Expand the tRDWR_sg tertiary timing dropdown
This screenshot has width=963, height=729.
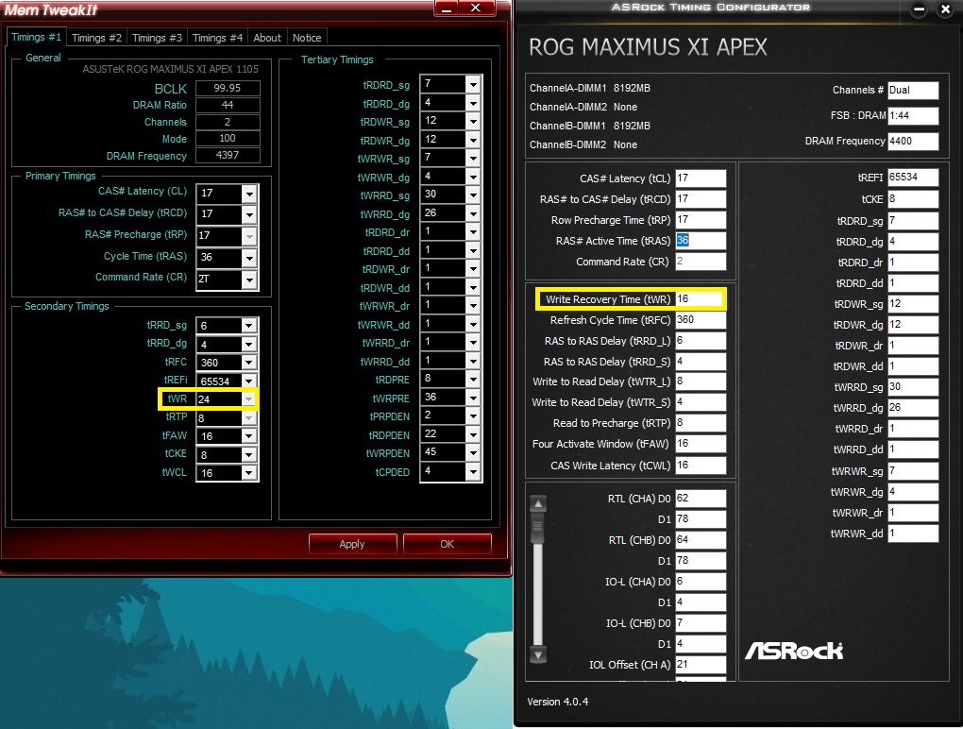tap(472, 121)
